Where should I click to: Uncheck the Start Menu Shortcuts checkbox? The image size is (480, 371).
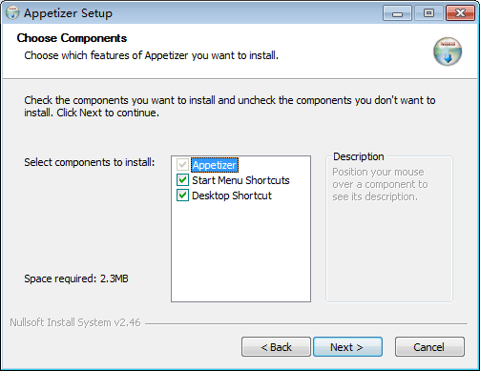(x=182, y=180)
